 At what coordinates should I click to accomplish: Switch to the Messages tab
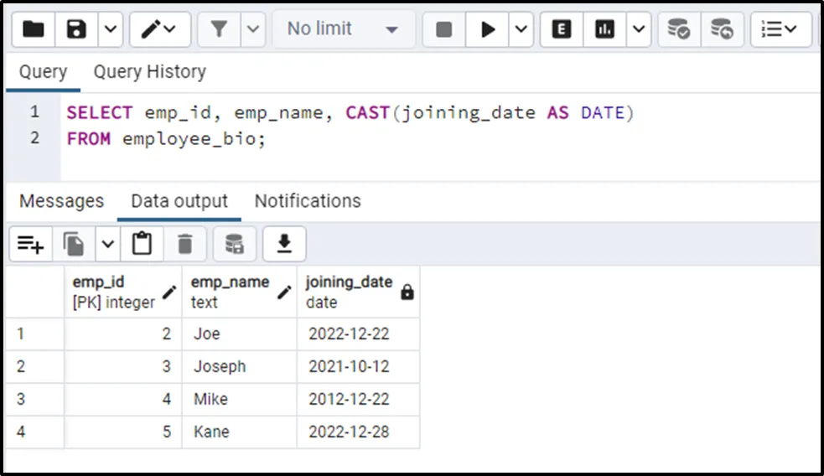pos(61,201)
